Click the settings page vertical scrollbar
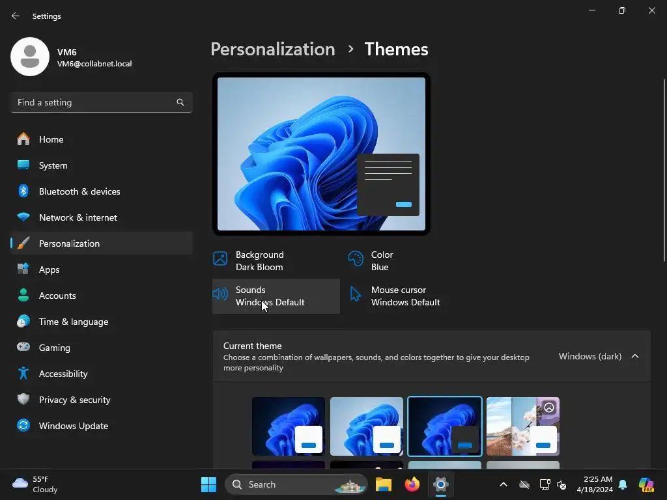This screenshot has height=500, width=667. (664, 170)
